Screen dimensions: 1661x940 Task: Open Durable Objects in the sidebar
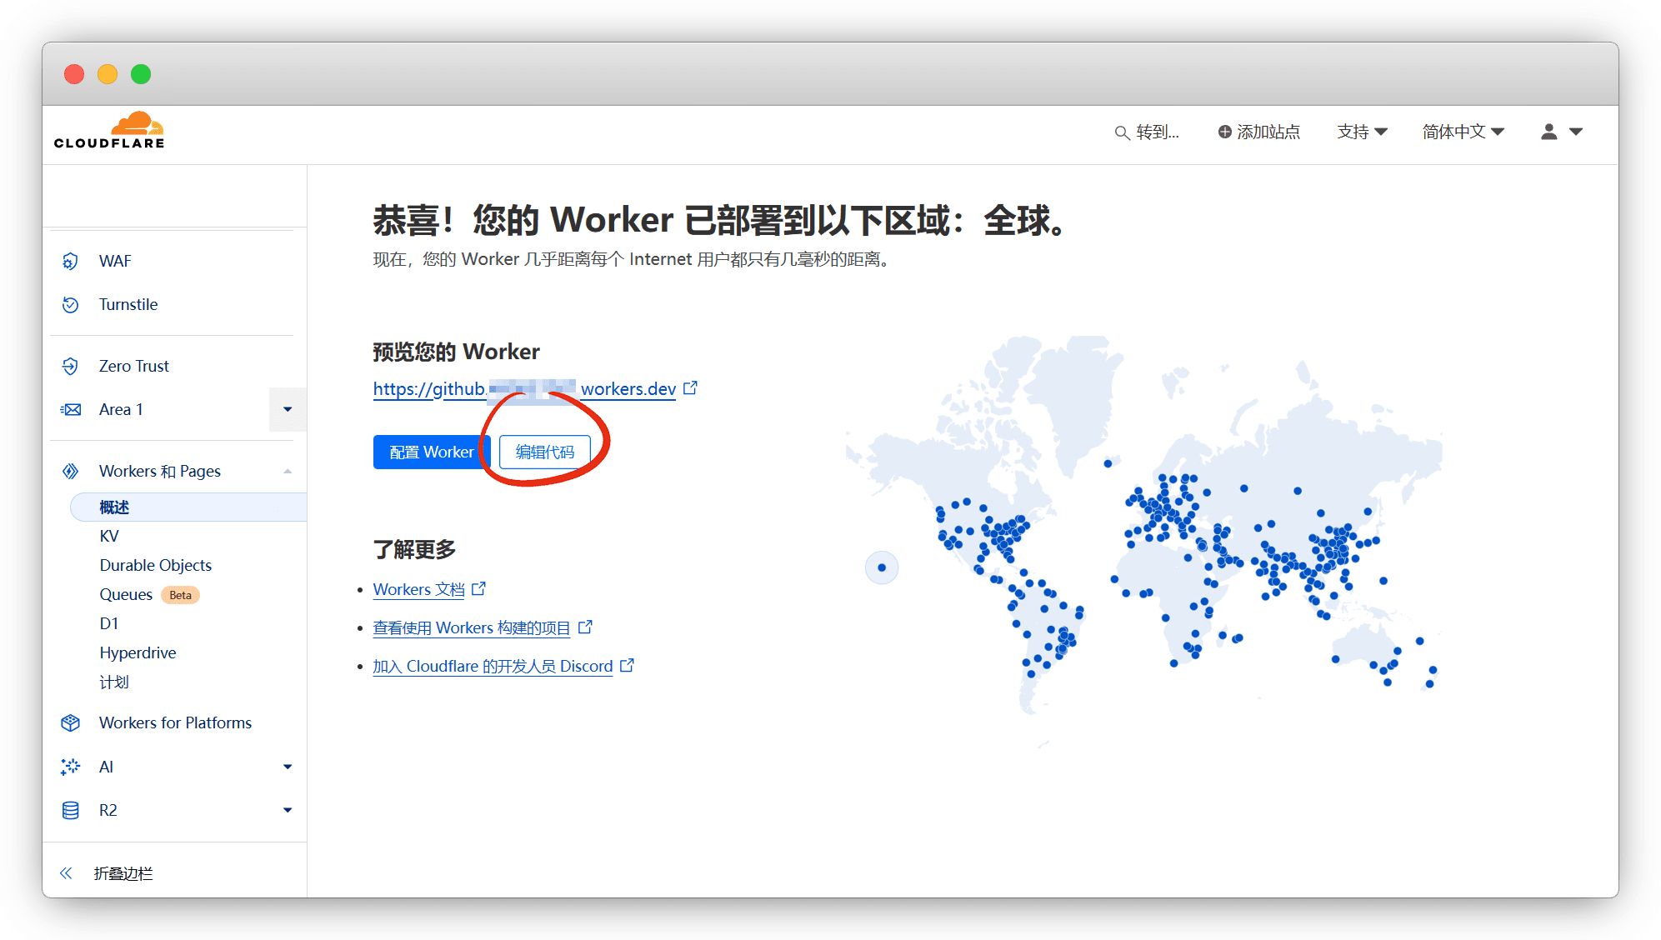[156, 565]
